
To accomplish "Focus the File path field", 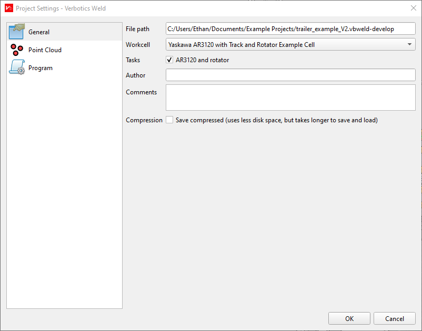I will (290, 29).
